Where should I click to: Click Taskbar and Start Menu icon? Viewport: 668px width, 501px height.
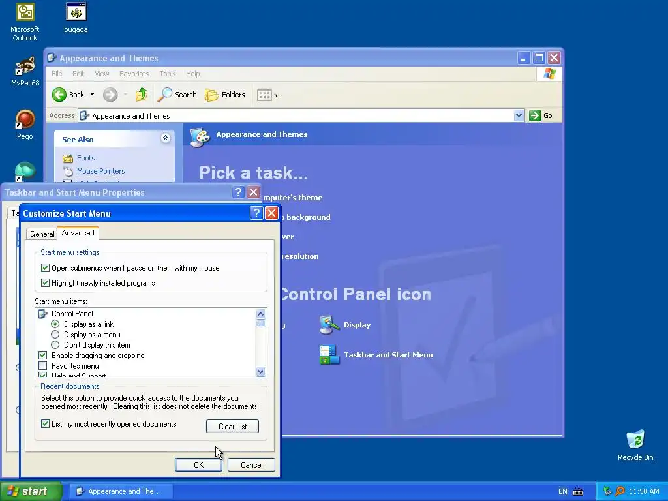[329, 355]
